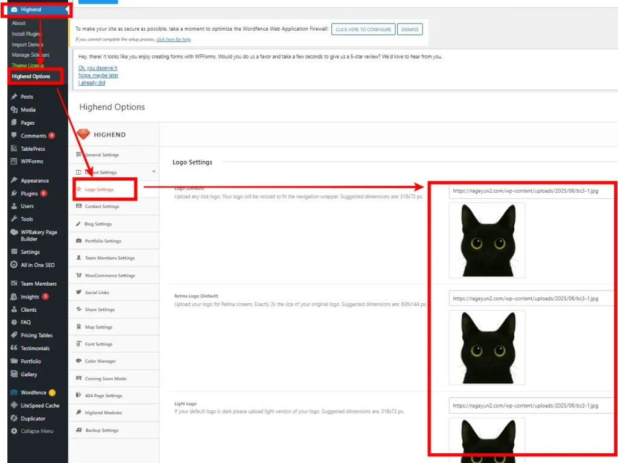Click the Light Logo URL field

(532, 406)
